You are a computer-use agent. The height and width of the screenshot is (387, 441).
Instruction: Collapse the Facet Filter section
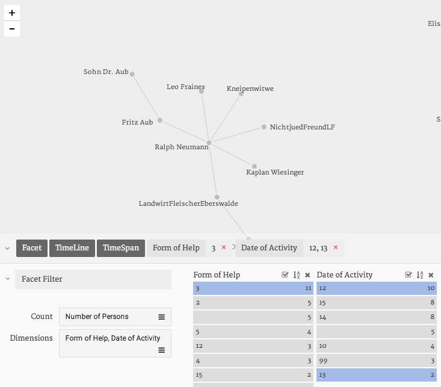(7, 279)
